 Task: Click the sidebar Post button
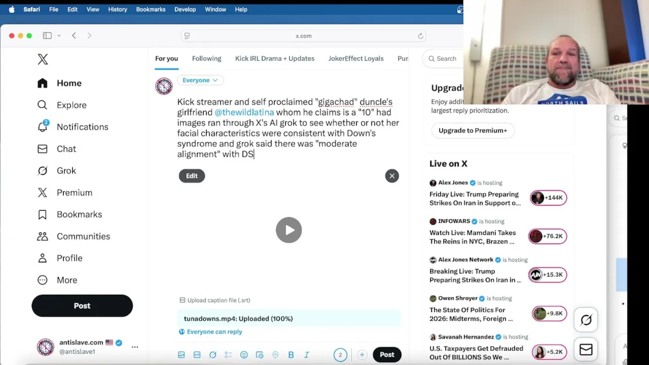82,306
